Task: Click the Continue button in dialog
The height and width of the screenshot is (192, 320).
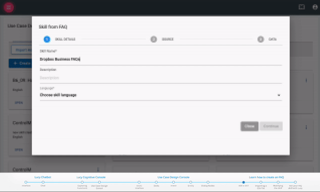Action: (x=271, y=126)
